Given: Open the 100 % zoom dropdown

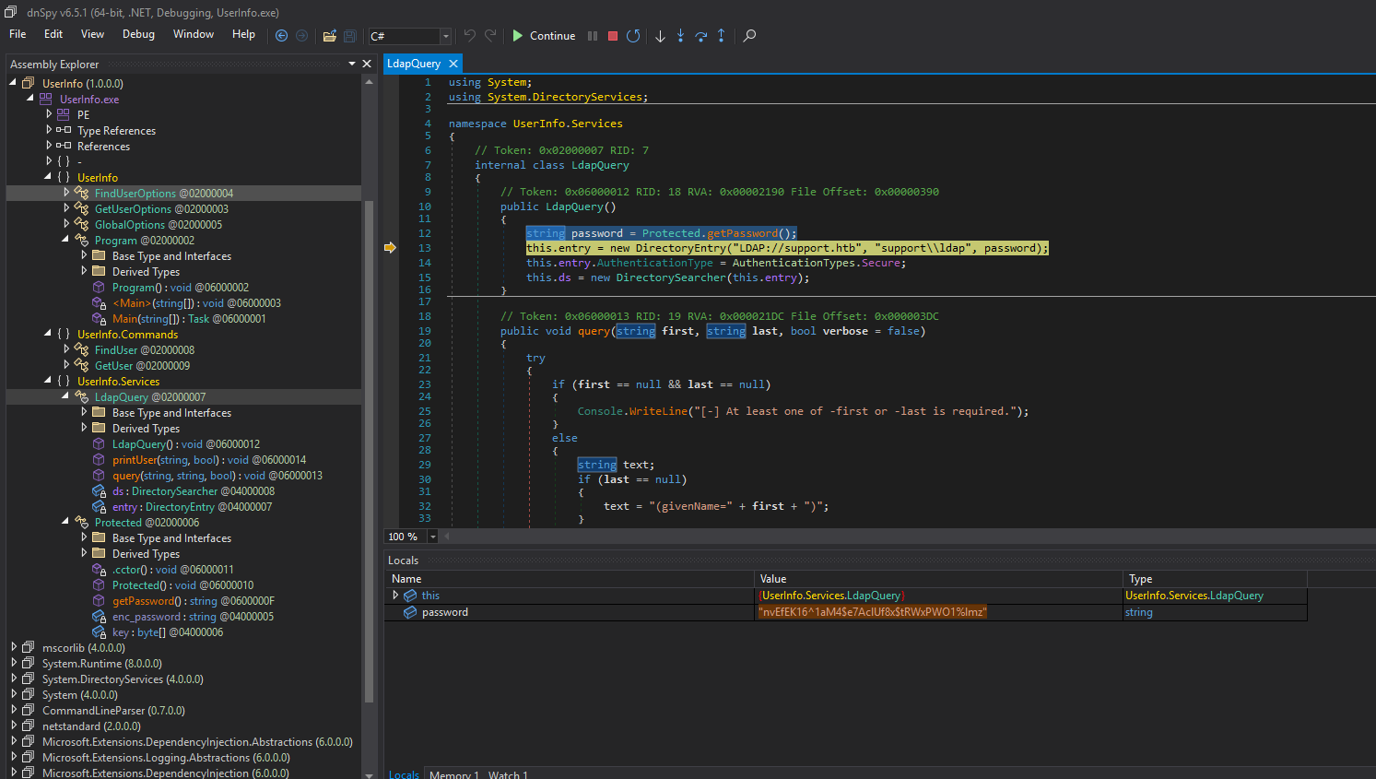Looking at the screenshot, I should tap(432, 537).
